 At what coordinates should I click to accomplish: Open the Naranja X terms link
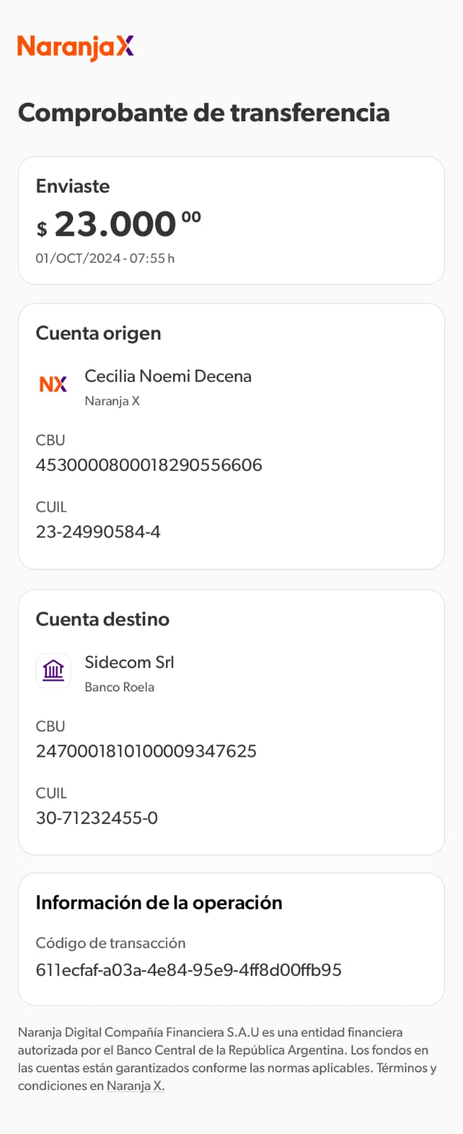[x=135, y=1086]
